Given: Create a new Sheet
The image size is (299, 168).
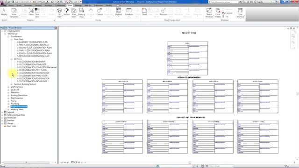Looking at the screenshot, I should tap(144, 12).
